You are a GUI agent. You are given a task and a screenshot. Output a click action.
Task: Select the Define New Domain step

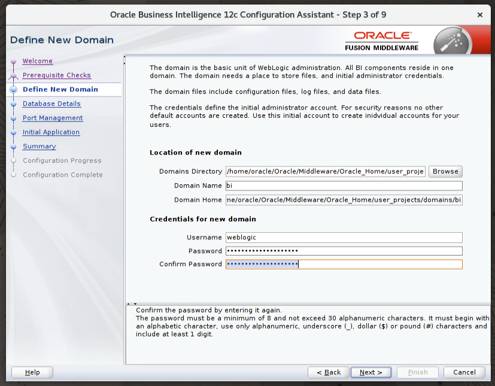pyautogui.click(x=60, y=89)
